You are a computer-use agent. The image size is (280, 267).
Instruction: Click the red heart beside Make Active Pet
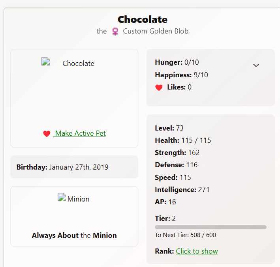click(x=47, y=134)
